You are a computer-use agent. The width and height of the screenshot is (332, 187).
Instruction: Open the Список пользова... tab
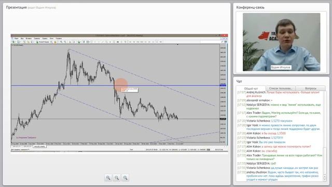click(x=281, y=88)
